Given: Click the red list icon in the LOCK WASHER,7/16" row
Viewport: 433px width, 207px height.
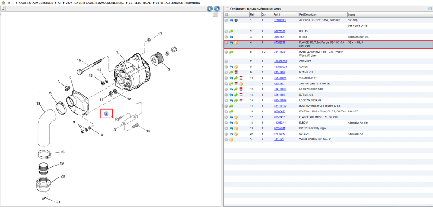Looking at the screenshot, I should click(x=241, y=89).
